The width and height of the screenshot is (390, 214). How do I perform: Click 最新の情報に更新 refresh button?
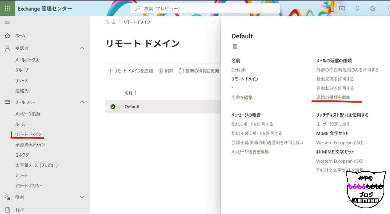coord(199,71)
